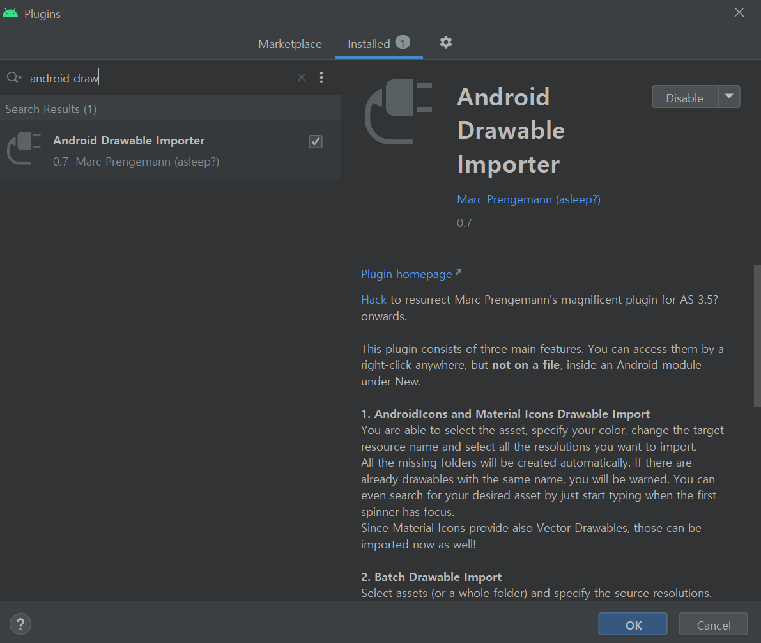Open the search options three-dot menu

coord(321,78)
